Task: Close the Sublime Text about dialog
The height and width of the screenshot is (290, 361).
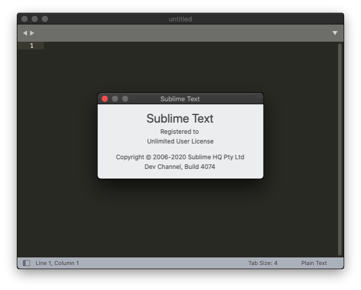Action: click(x=105, y=99)
